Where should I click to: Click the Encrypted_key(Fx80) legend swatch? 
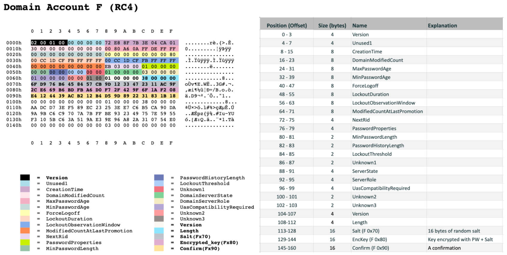point(159,242)
